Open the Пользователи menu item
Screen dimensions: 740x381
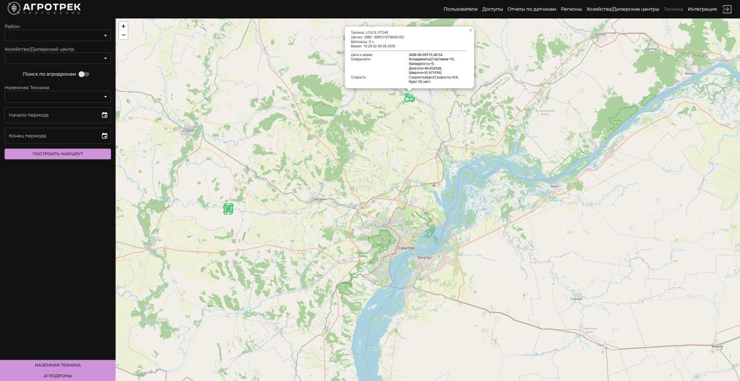pyautogui.click(x=460, y=9)
